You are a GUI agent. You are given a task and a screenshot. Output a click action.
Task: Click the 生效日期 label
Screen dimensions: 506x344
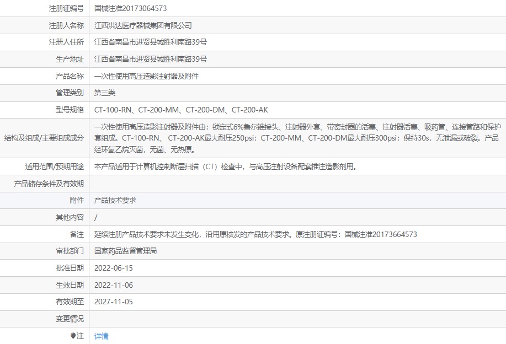70,285
